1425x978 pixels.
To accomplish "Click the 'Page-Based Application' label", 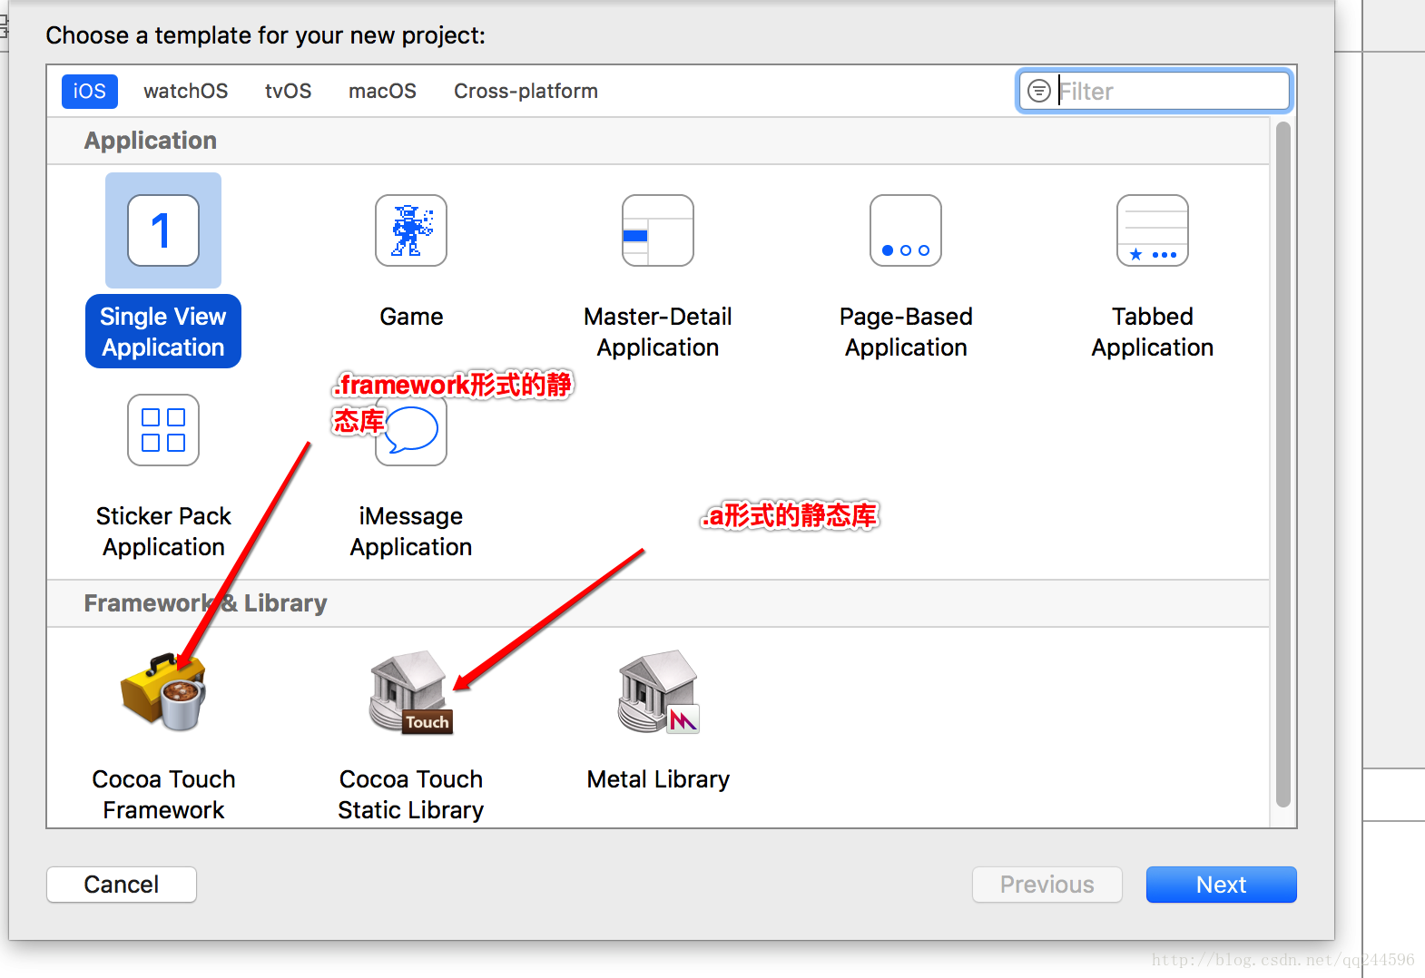I will pyautogui.click(x=906, y=332).
